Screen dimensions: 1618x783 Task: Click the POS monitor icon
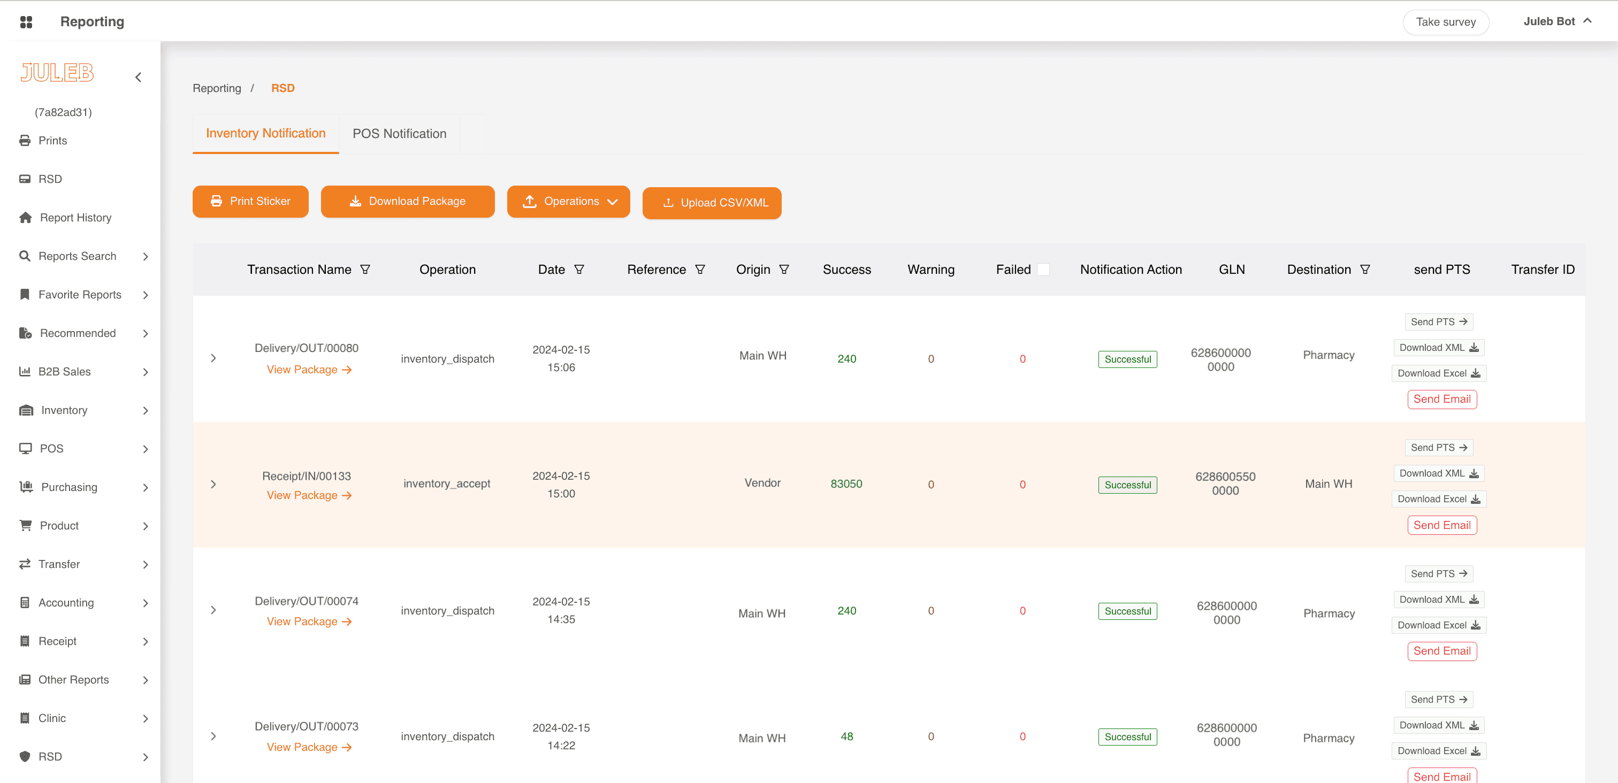click(25, 448)
